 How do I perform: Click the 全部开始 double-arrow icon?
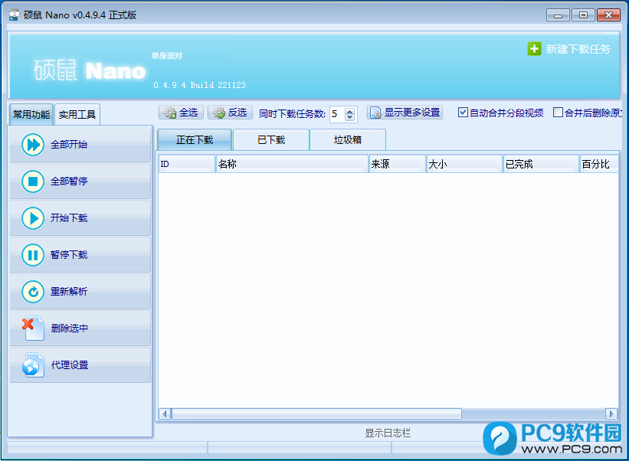[x=33, y=145]
